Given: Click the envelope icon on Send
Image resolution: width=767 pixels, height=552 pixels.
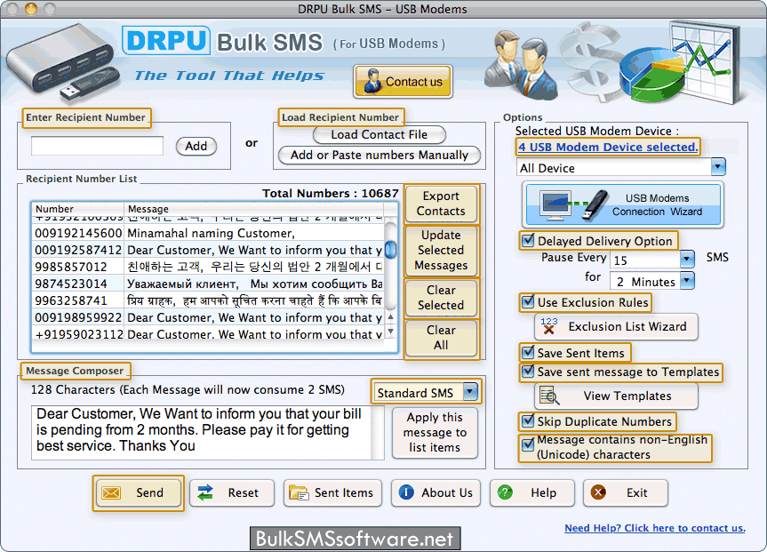Looking at the screenshot, I should (x=111, y=492).
